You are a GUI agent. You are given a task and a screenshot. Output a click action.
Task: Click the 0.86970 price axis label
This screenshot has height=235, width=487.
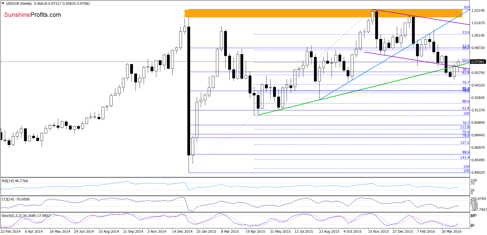[x=478, y=148]
